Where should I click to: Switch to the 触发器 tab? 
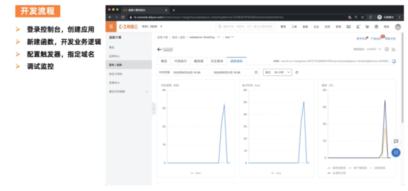click(x=199, y=61)
